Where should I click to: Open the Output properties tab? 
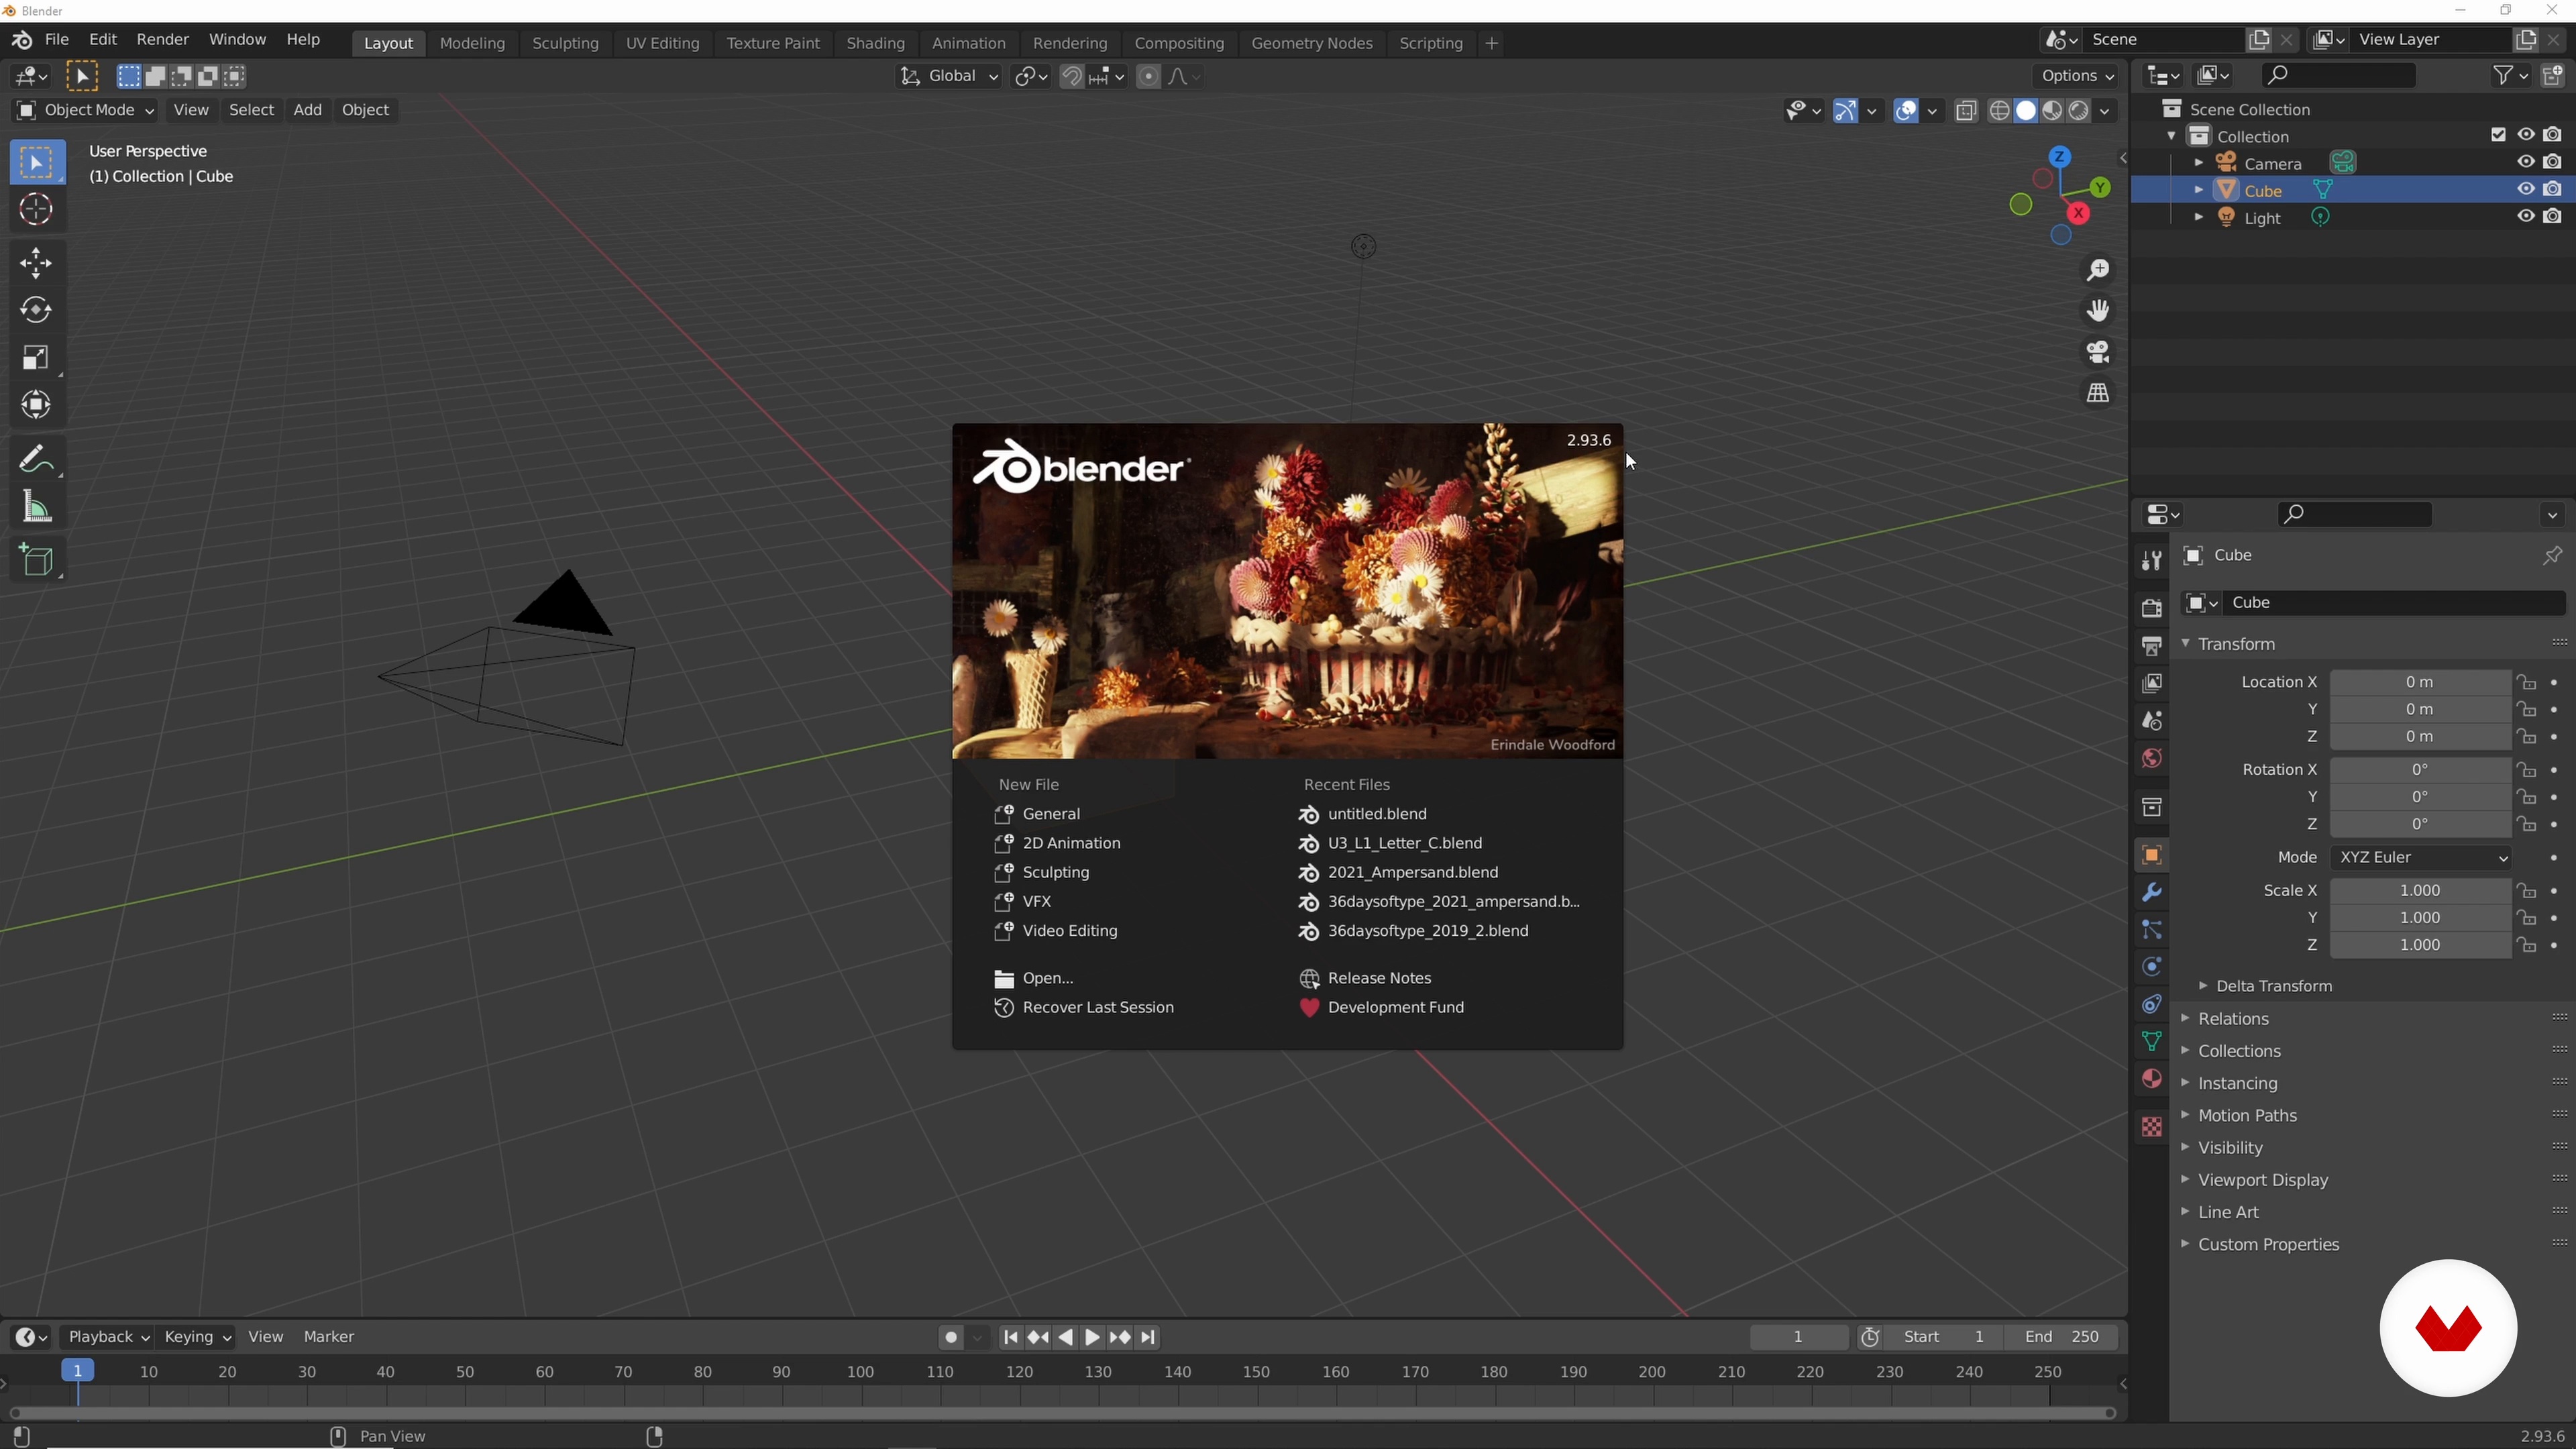(2151, 646)
